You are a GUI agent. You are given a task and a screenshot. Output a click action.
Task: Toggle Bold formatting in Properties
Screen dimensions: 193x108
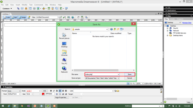pyautogui.click(x=51, y=91)
